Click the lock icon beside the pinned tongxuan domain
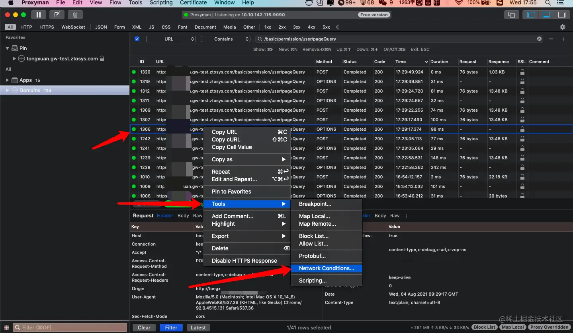The width and height of the screenshot is (573, 333). pos(102,58)
